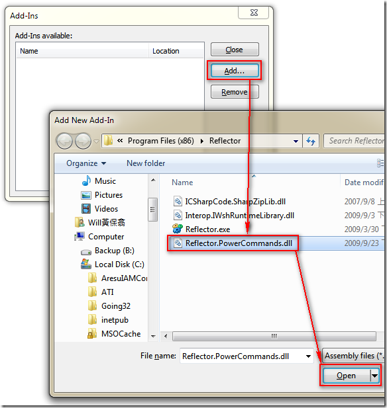Click the horizontal scrollbar left arrow

[x=166, y=336]
